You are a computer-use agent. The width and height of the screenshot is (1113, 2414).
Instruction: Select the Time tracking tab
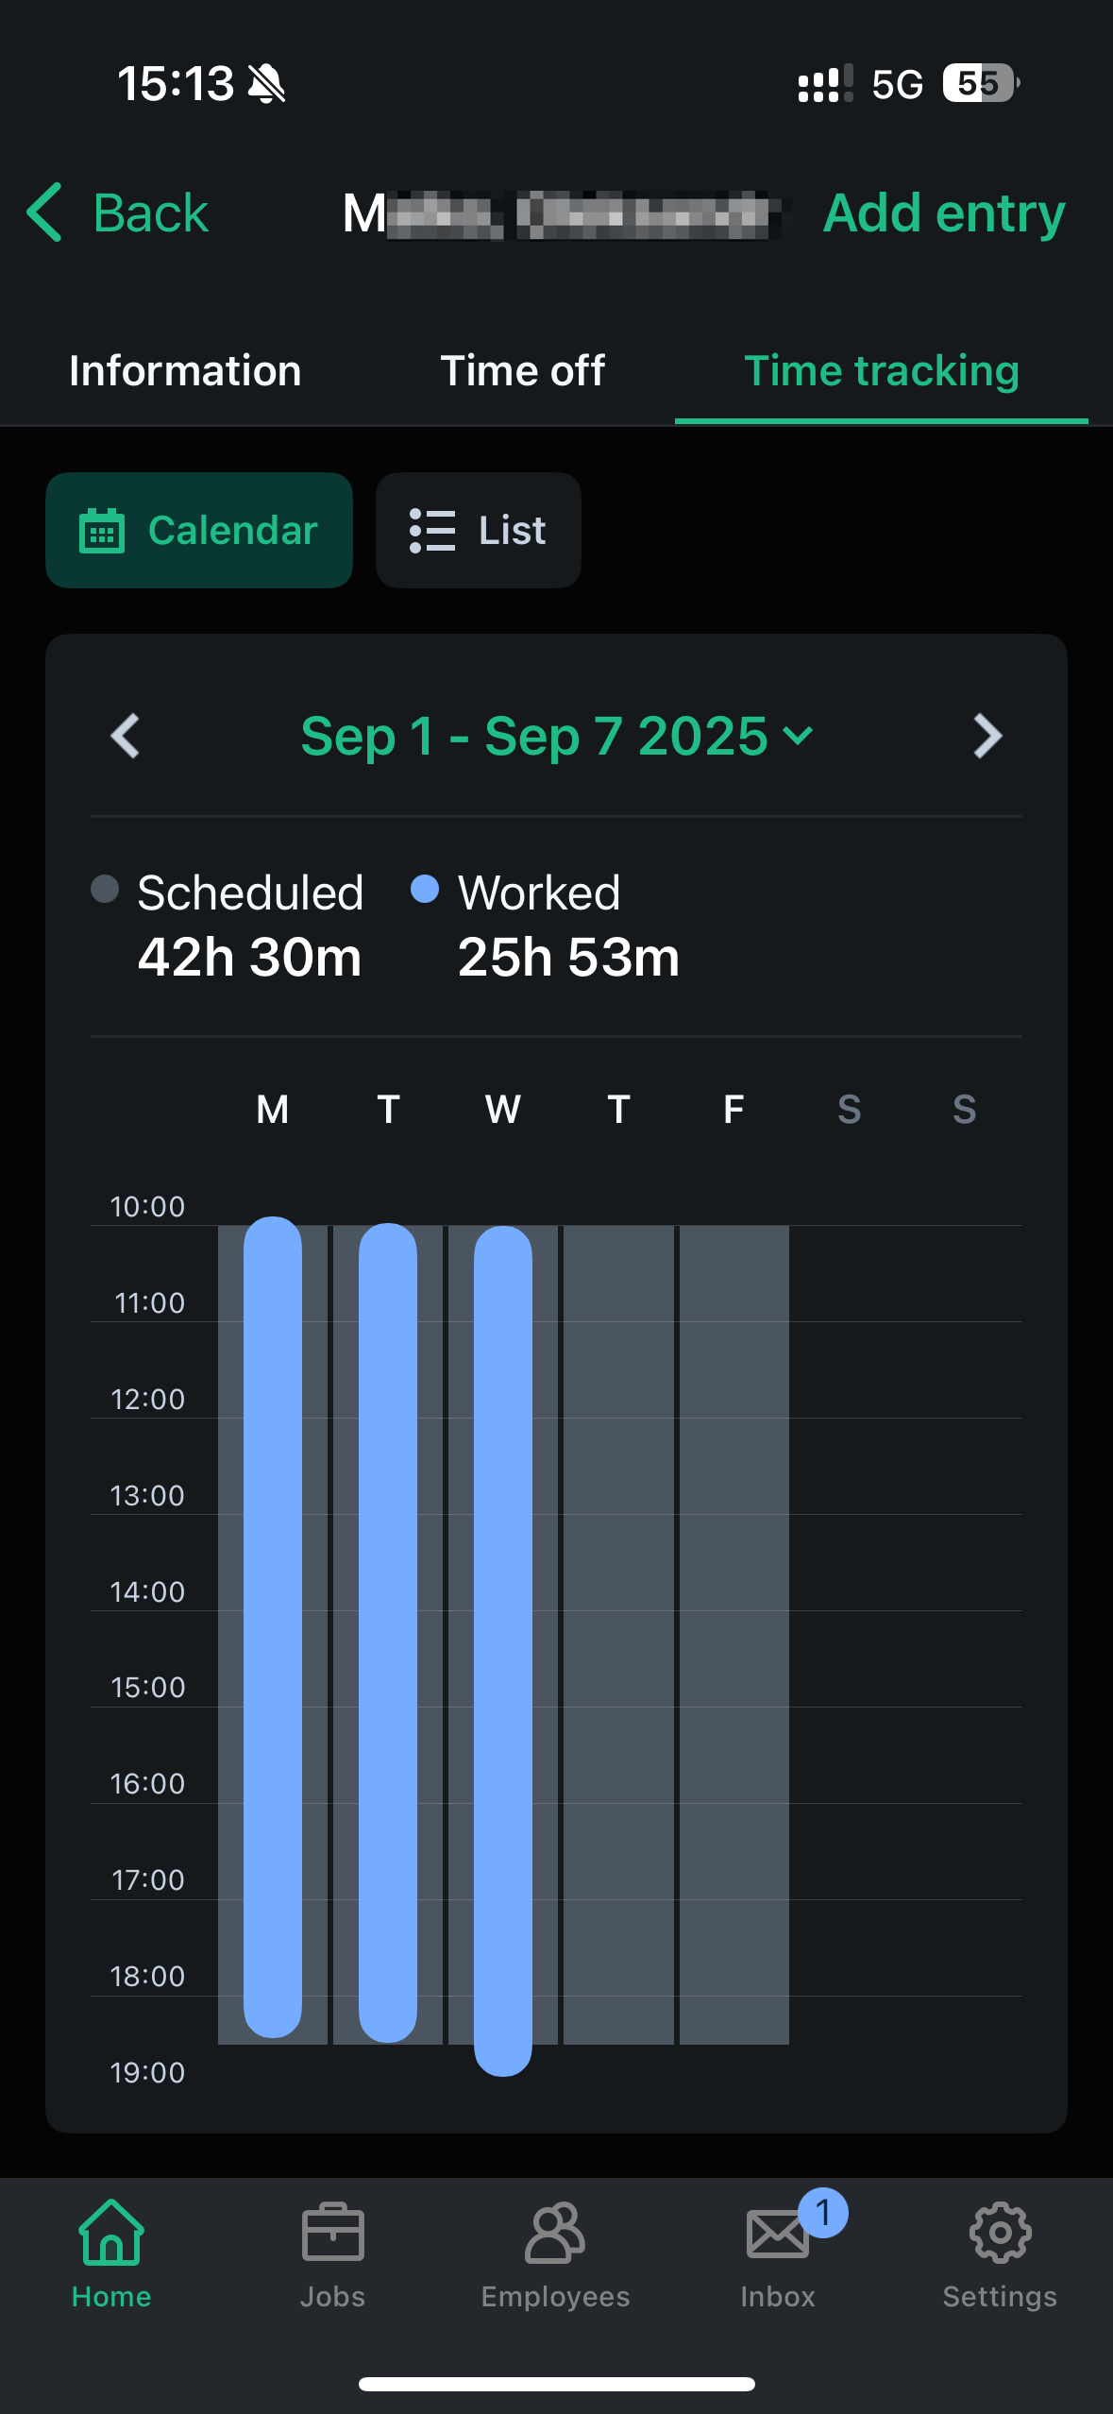[x=881, y=371]
